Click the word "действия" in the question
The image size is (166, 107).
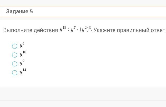(46, 31)
